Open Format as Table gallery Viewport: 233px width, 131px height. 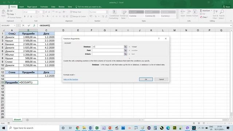[x=124, y=15]
